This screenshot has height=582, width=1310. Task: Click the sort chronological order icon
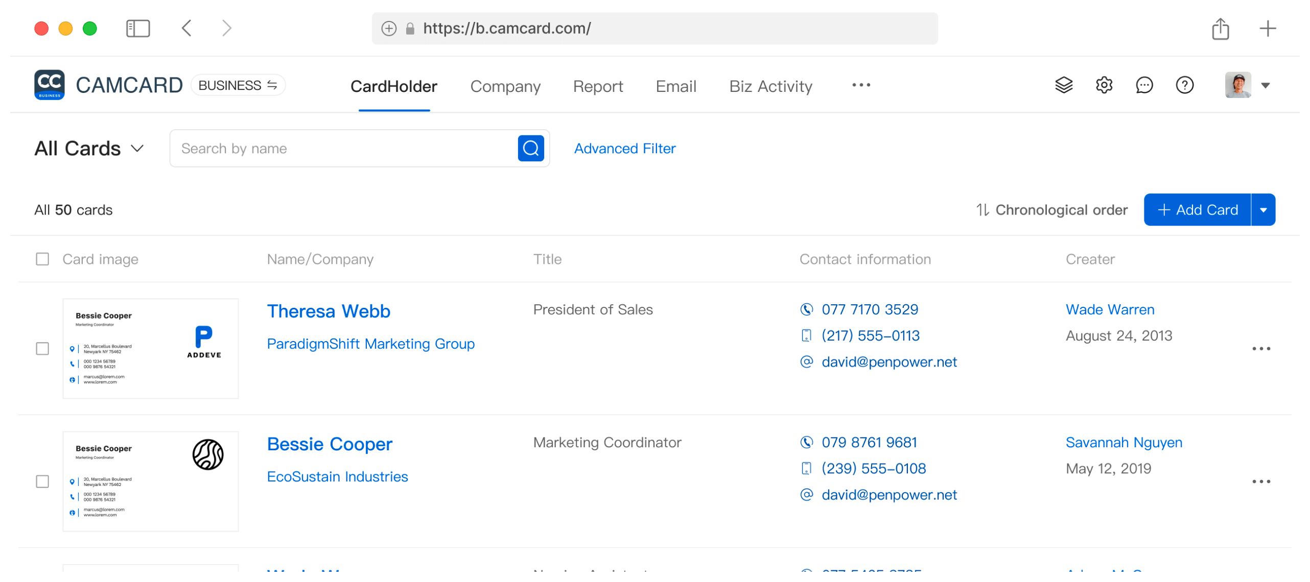pos(982,210)
